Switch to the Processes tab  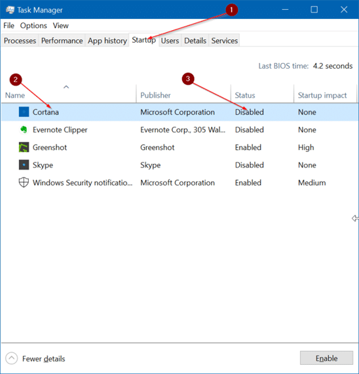pos(20,41)
